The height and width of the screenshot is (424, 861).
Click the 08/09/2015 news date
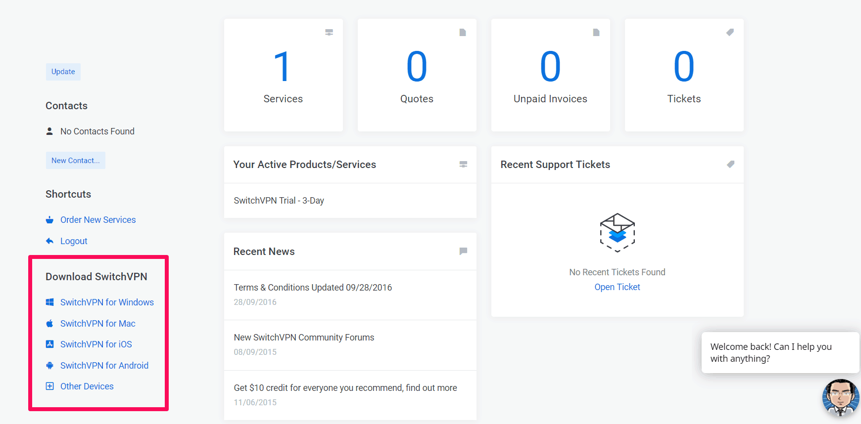[255, 352]
